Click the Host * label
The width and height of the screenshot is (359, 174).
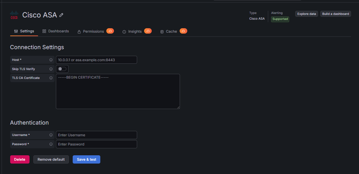(x=17, y=60)
